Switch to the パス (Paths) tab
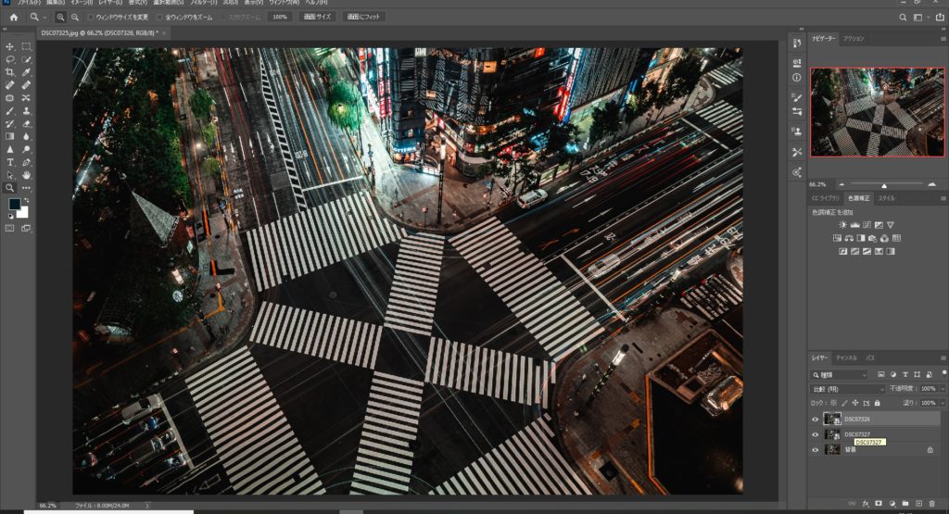Viewport: 949px width, 514px height. (869, 358)
